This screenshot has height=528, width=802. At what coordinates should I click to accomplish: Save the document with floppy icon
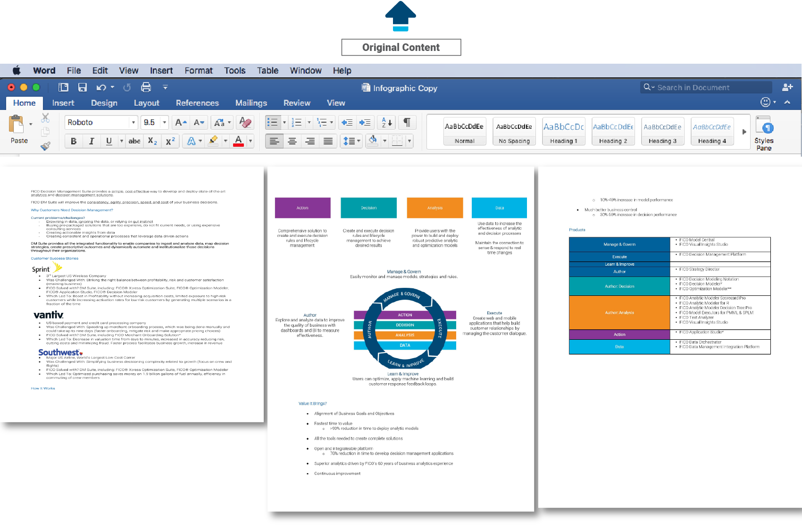pyautogui.click(x=83, y=87)
